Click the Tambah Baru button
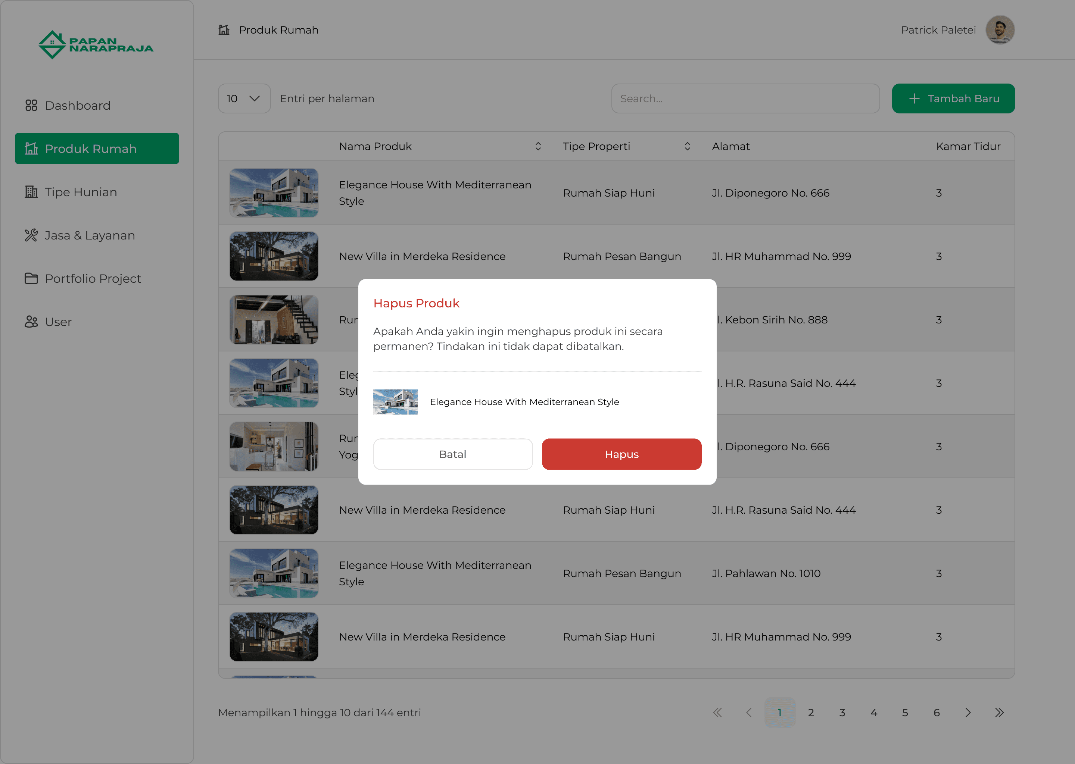This screenshot has height=764, width=1075. [953, 98]
